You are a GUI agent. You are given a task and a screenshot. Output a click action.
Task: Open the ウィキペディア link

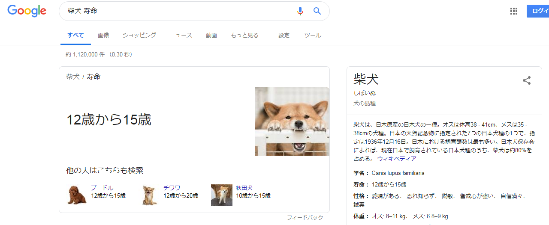coord(397,159)
